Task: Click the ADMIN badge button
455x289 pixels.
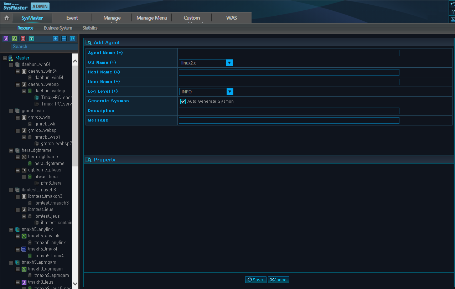Action: (x=40, y=6)
